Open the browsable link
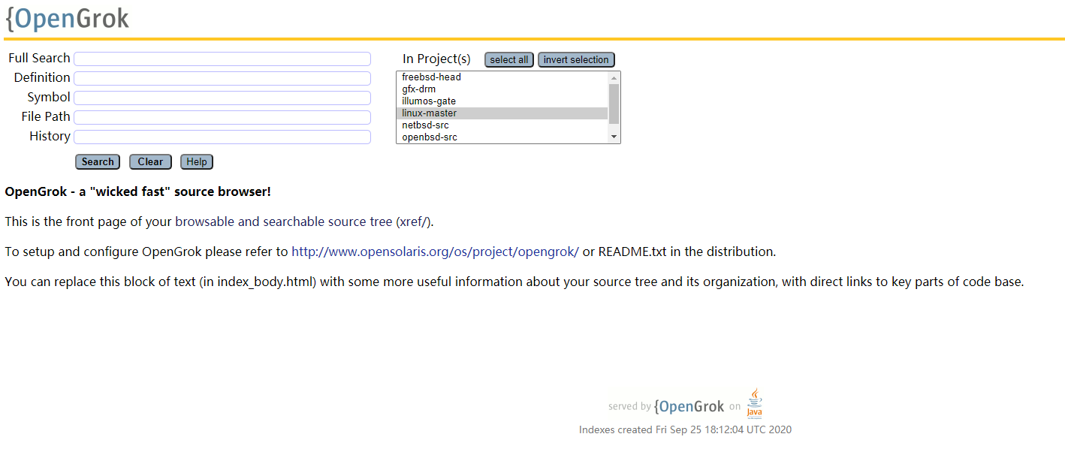1065x464 pixels. click(205, 221)
